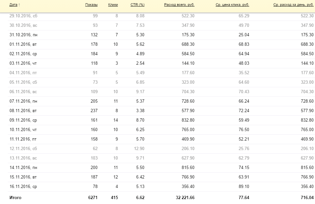Click the 832.80 total spend cell

click(188, 120)
